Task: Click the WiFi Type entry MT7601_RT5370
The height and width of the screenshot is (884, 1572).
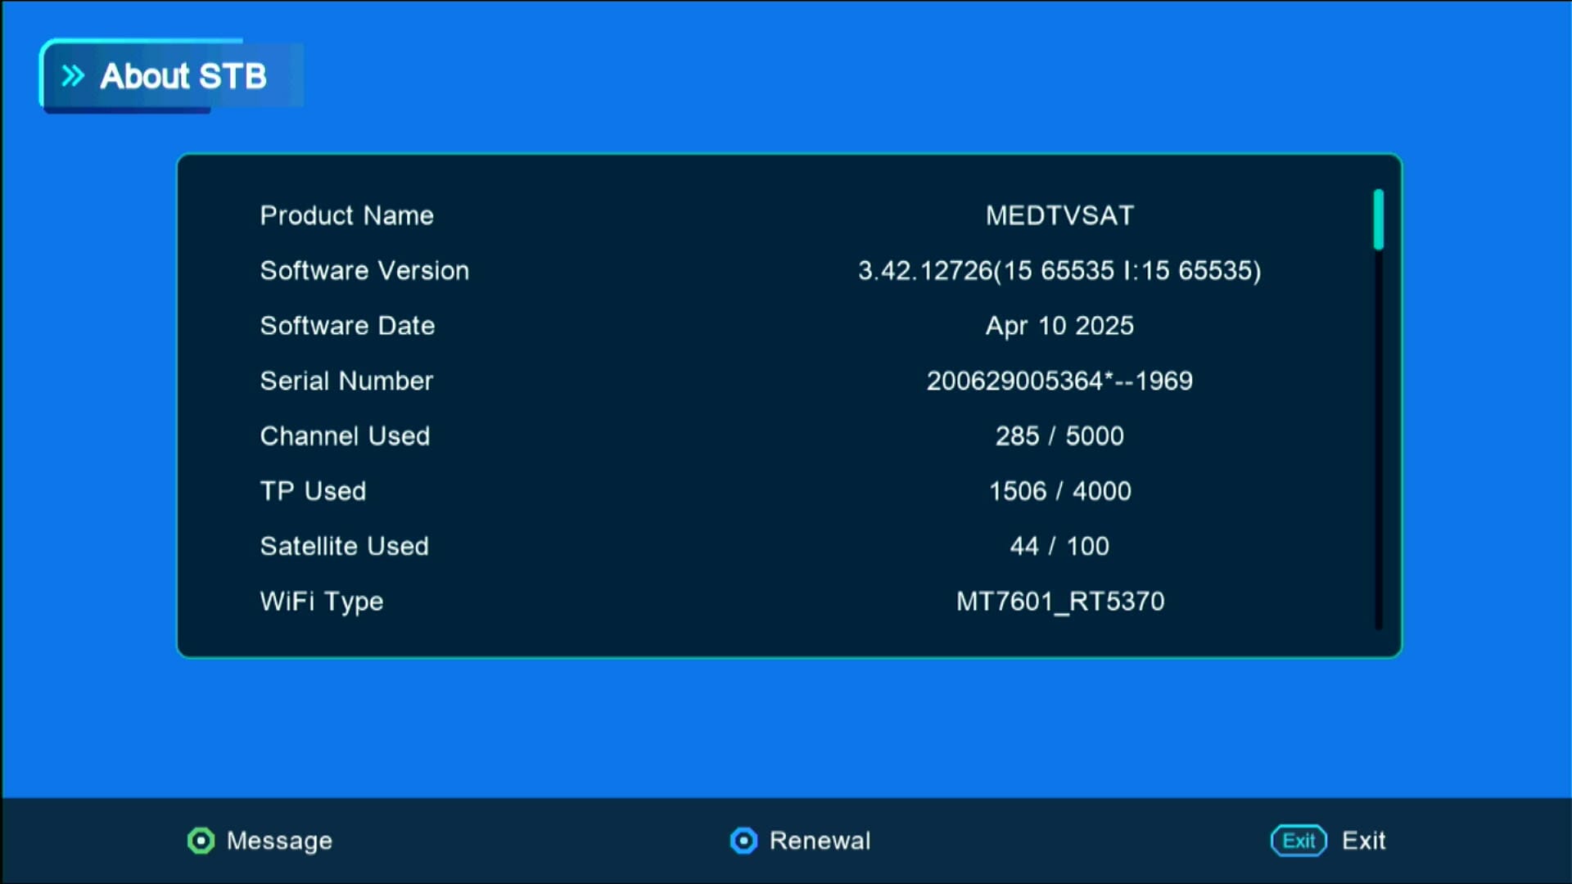Action: tap(1059, 602)
